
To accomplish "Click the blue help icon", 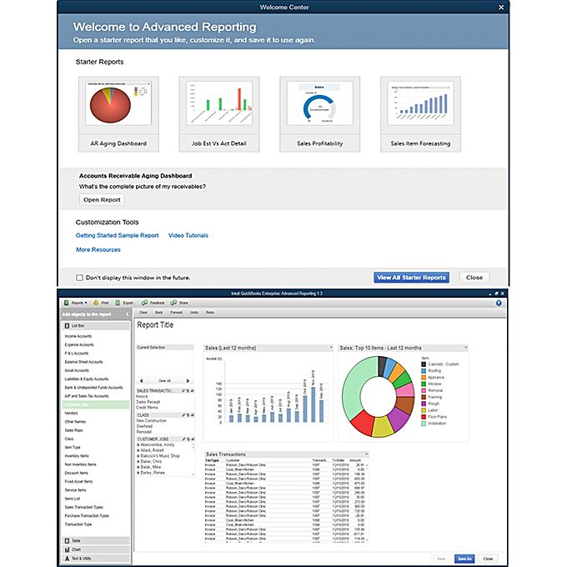I will coord(497,304).
